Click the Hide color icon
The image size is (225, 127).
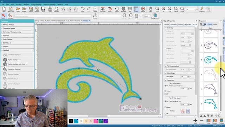(x=208, y=121)
